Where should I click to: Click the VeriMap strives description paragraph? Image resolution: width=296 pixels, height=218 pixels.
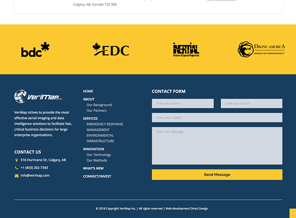tap(43, 124)
